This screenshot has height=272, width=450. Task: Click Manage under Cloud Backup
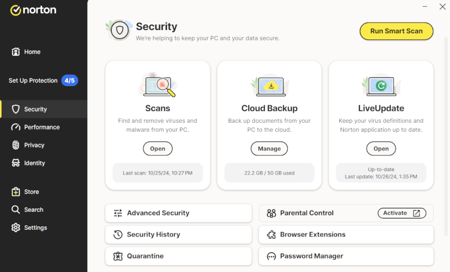[269, 149]
